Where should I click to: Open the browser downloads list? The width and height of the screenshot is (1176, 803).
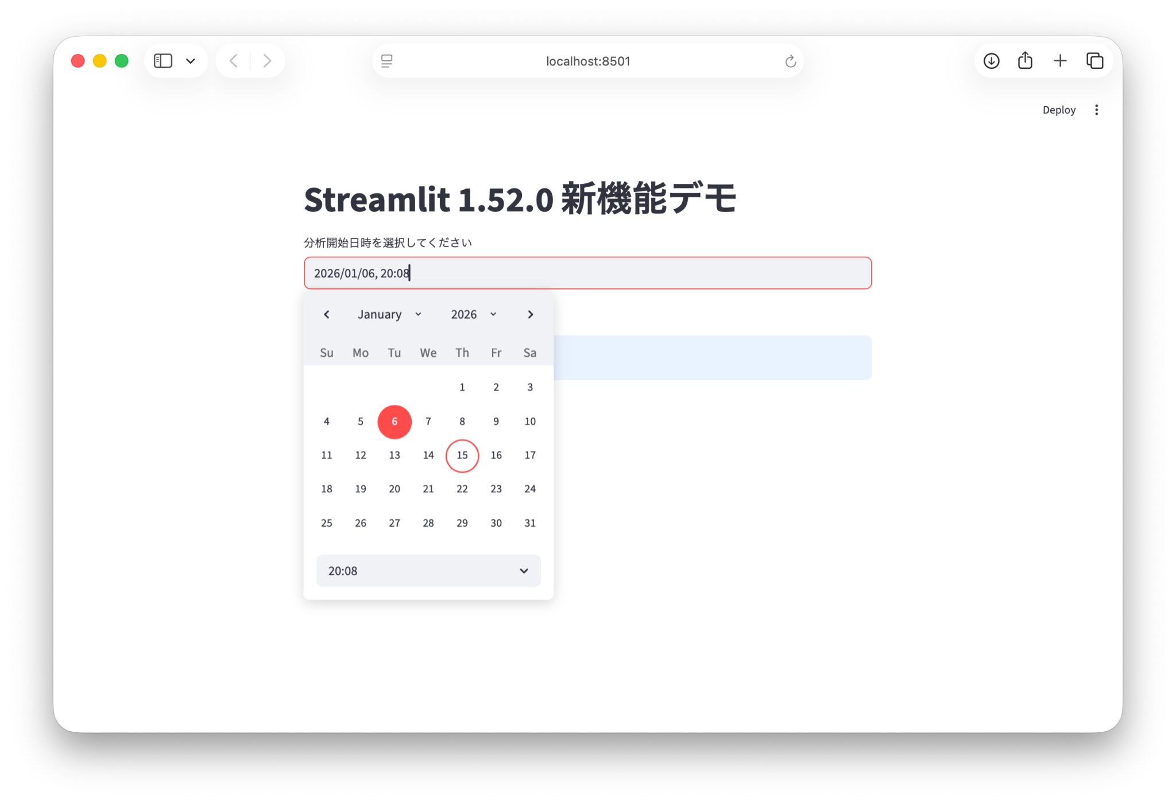pyautogui.click(x=991, y=60)
